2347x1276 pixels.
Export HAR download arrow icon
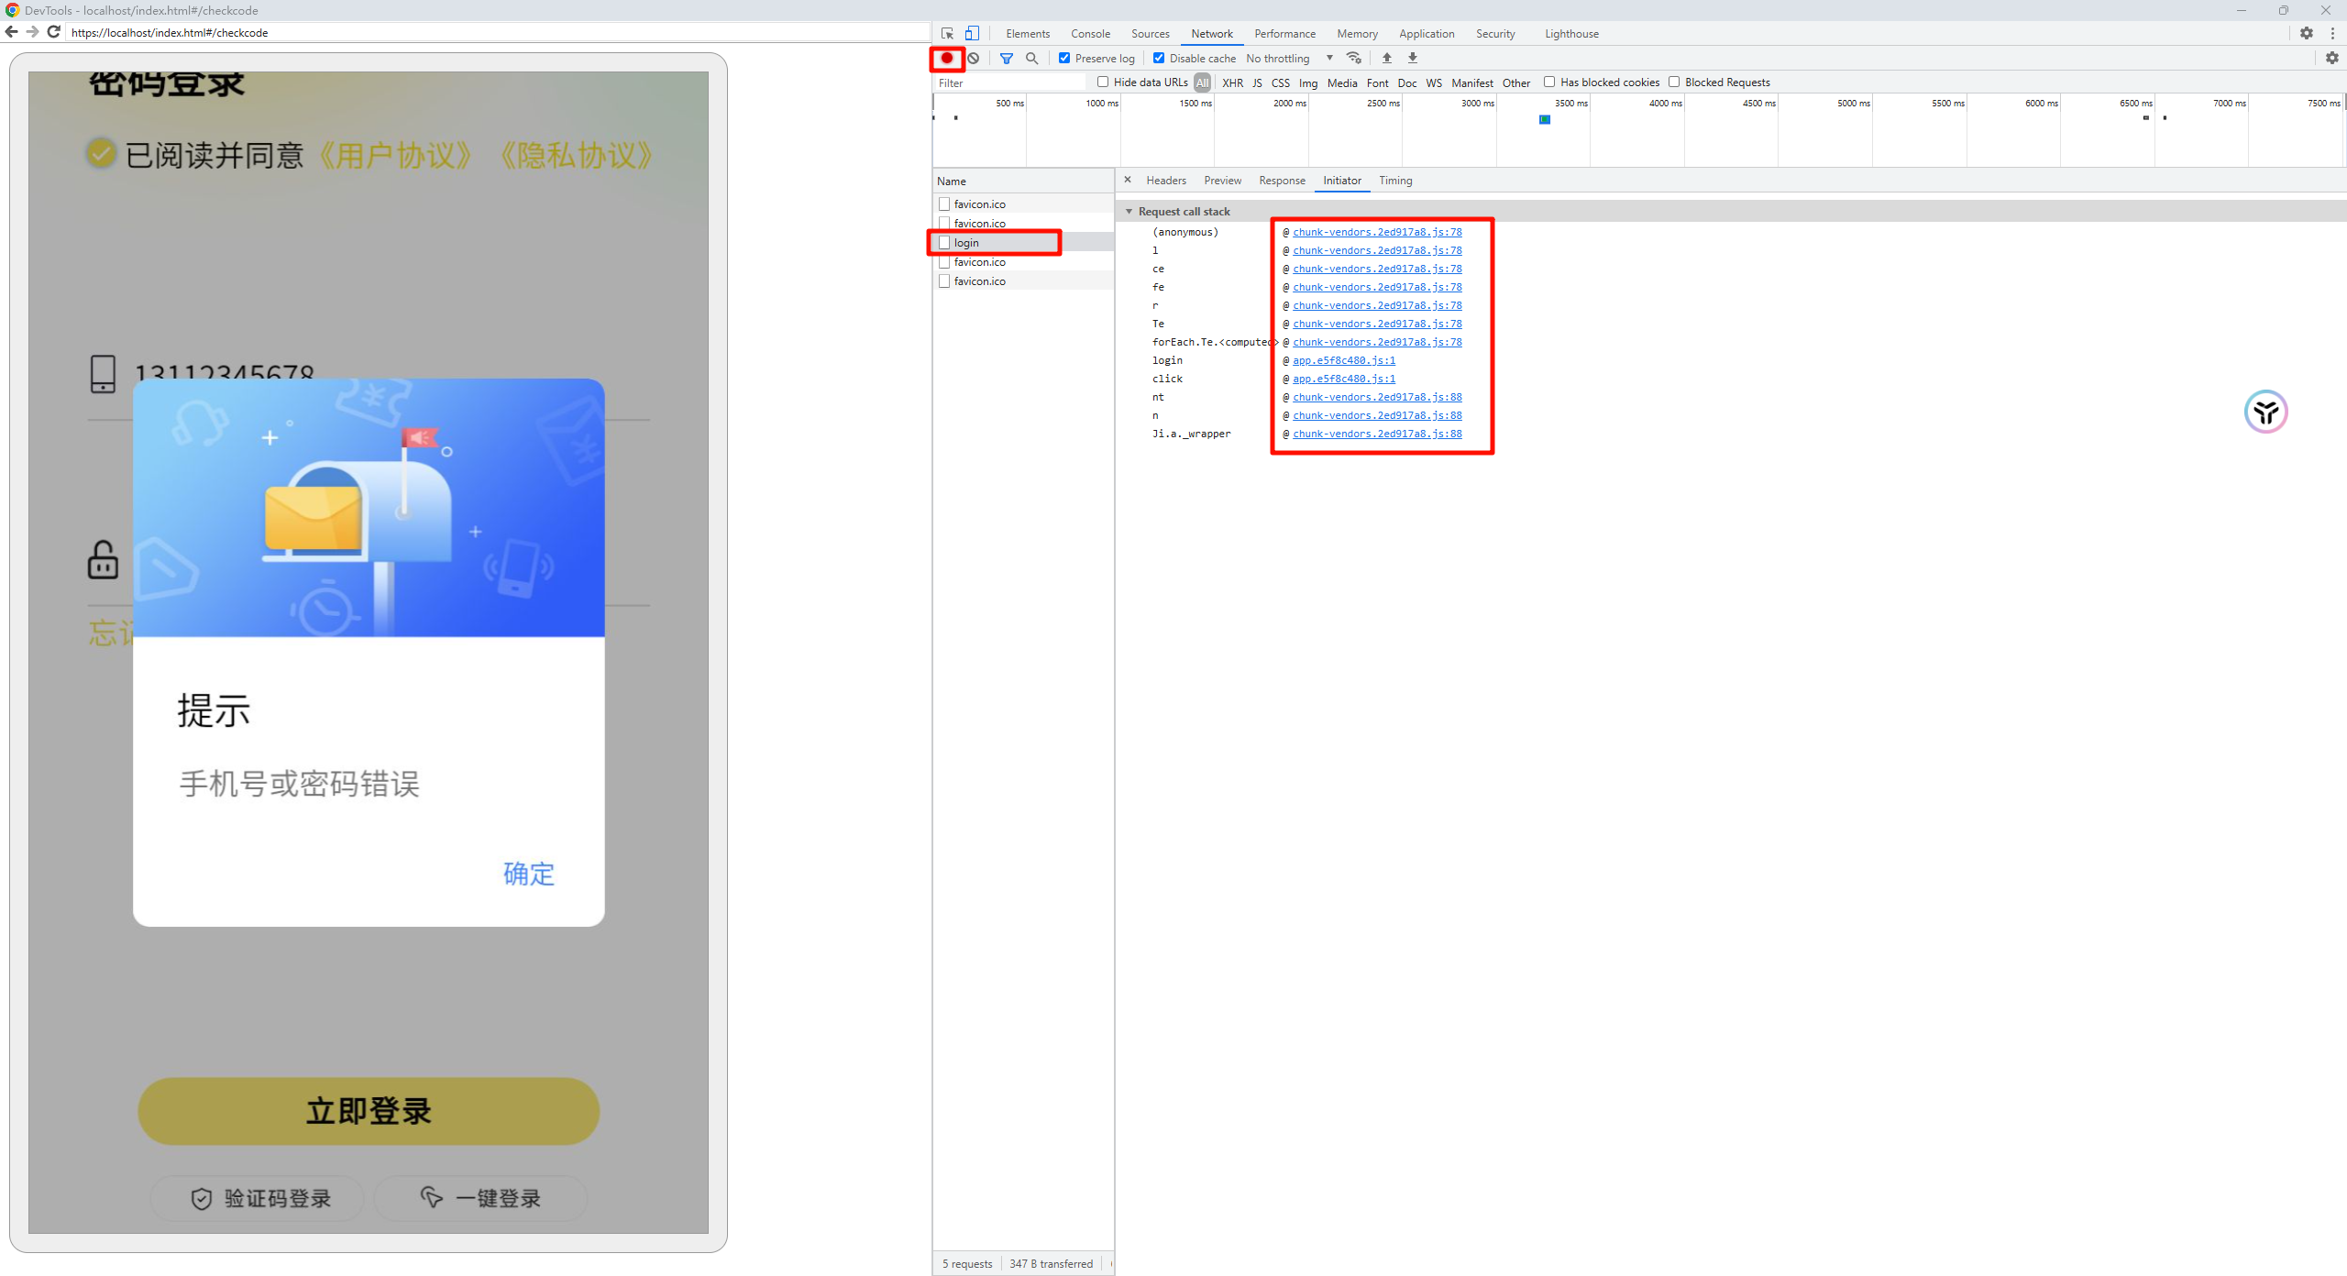[1413, 58]
